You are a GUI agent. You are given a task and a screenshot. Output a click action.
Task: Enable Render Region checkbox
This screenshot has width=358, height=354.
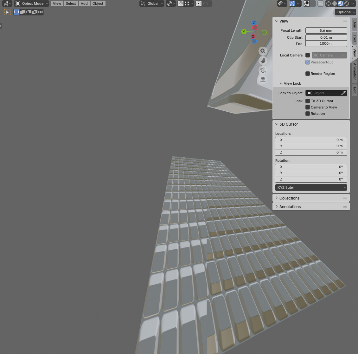coord(308,74)
